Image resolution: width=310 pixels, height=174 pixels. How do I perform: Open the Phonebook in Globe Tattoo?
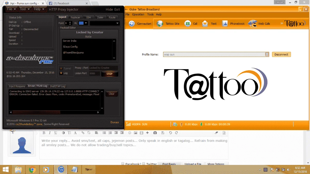pyautogui.click(x=233, y=24)
